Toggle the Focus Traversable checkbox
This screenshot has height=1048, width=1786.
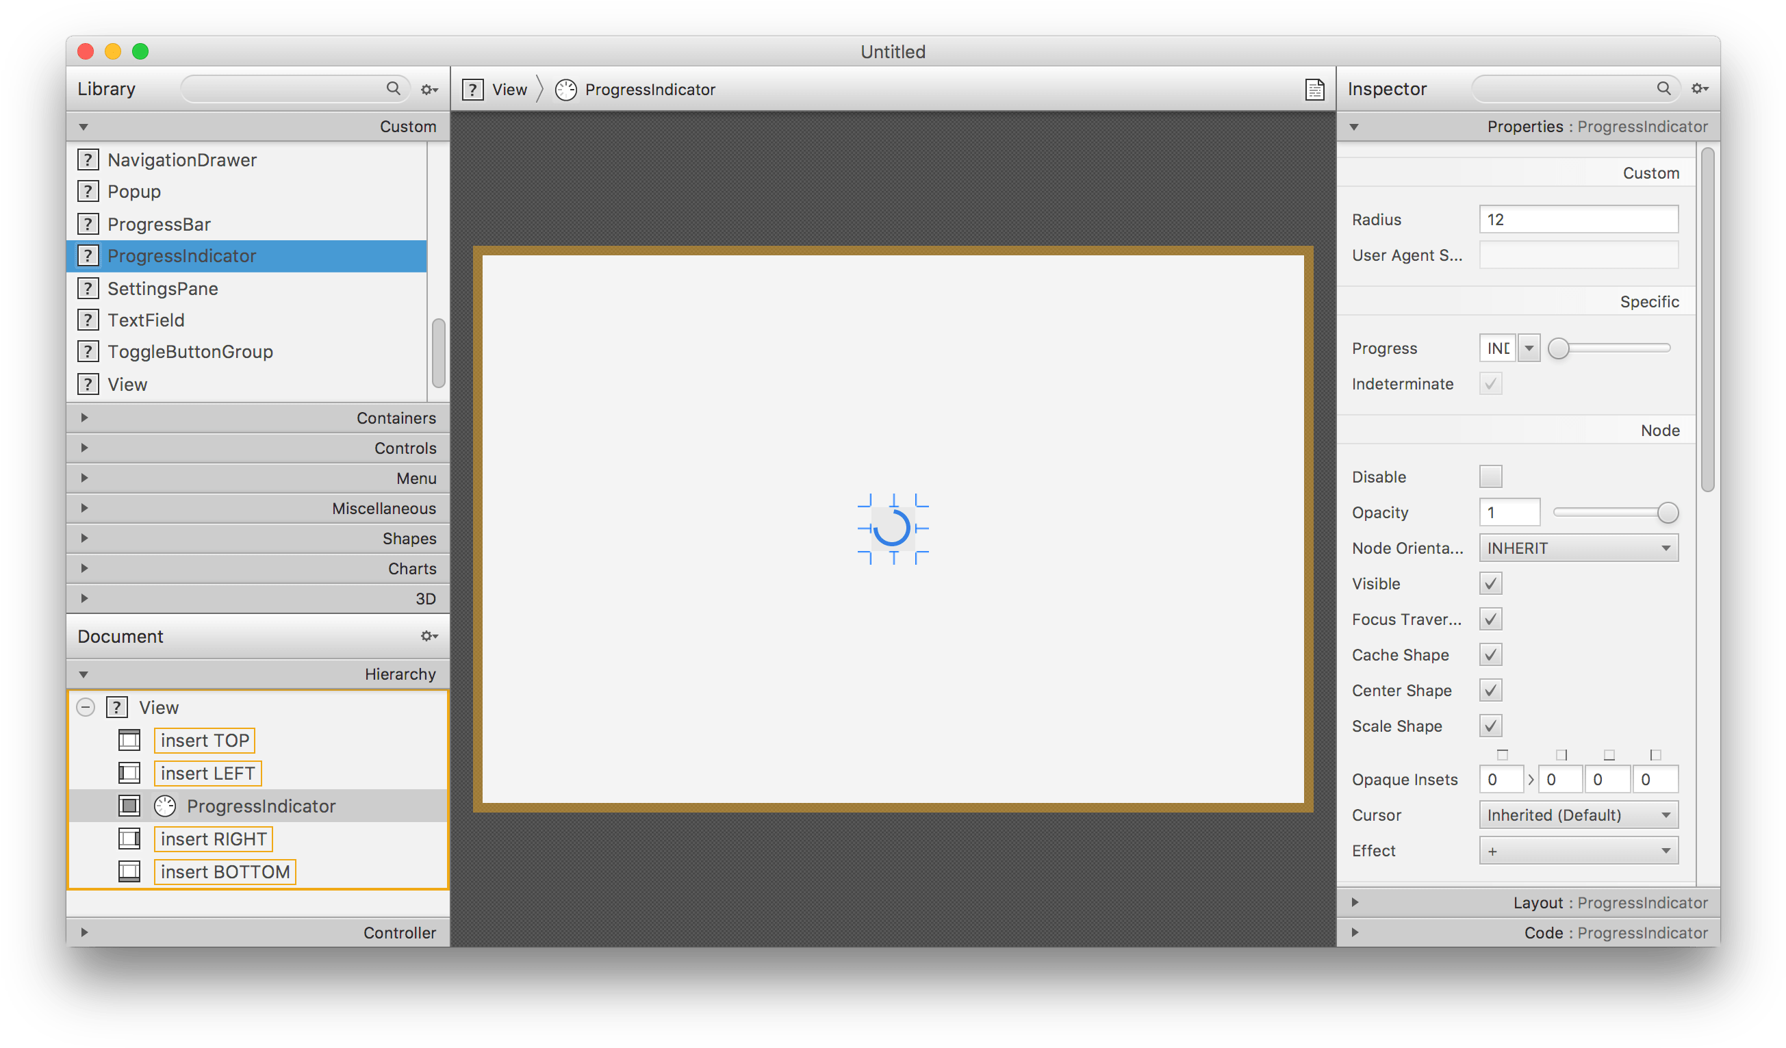pyautogui.click(x=1490, y=619)
